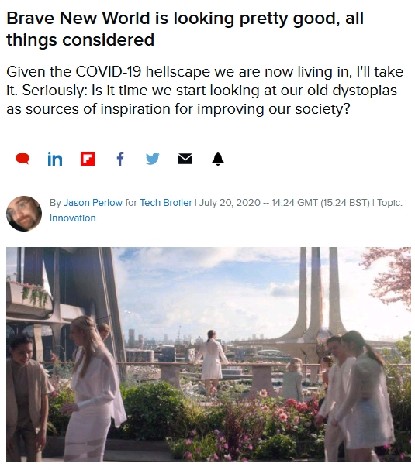
Task: Share the article via Facebook icon
Action: [120, 159]
